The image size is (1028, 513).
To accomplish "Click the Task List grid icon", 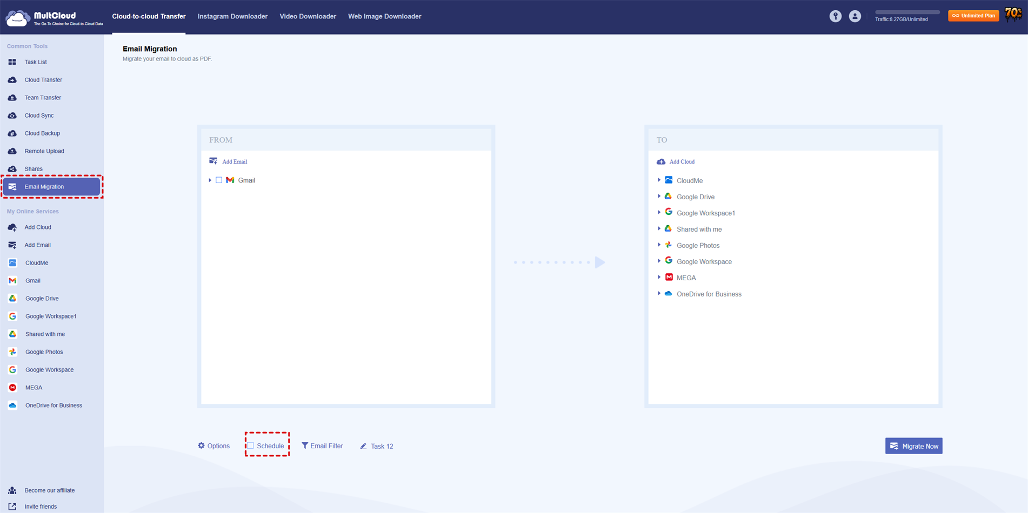I will [12, 62].
